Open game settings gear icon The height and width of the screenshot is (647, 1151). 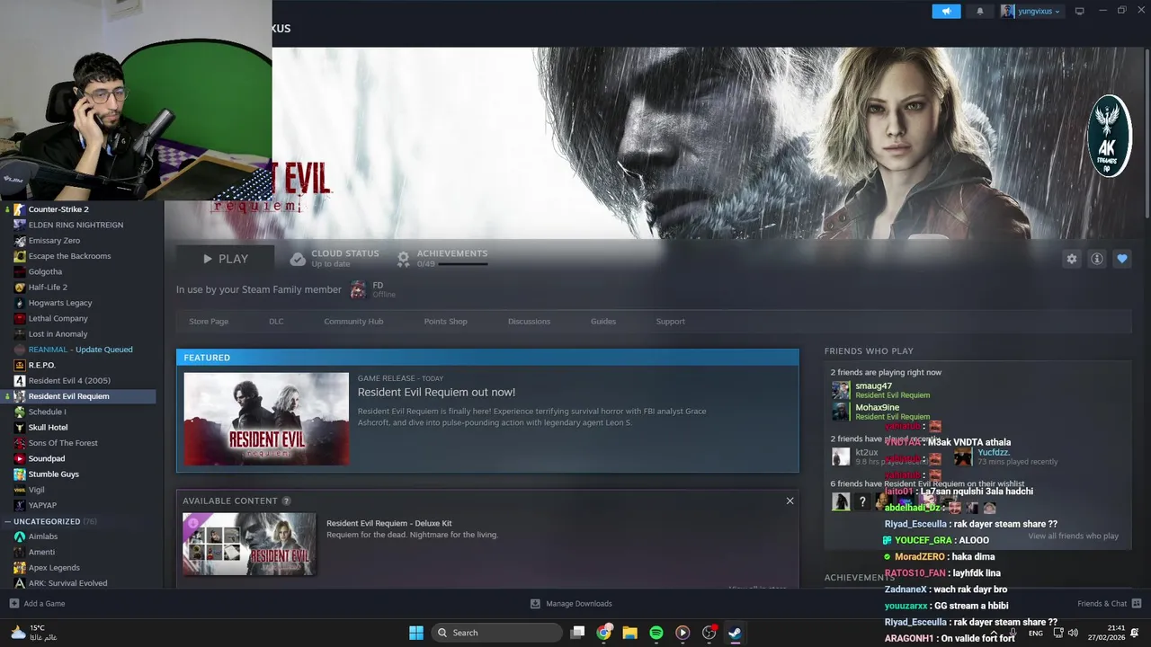pyautogui.click(x=1071, y=259)
